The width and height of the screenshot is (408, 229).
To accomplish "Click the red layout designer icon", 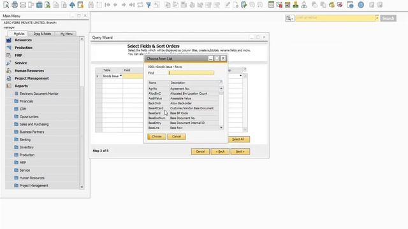I will (x=340, y=4).
